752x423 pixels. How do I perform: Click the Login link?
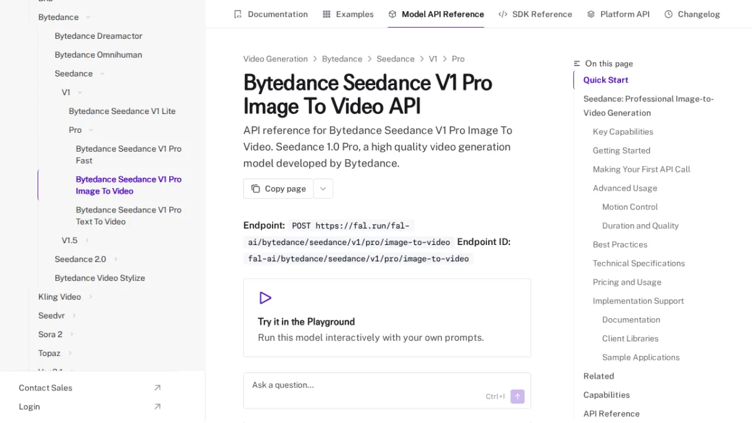pyautogui.click(x=29, y=407)
